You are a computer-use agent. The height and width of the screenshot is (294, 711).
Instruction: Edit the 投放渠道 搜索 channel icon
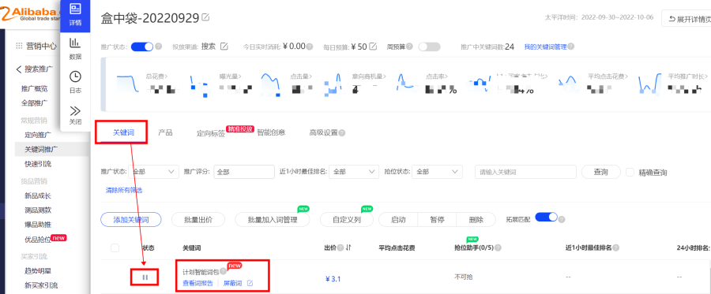tap(224, 47)
